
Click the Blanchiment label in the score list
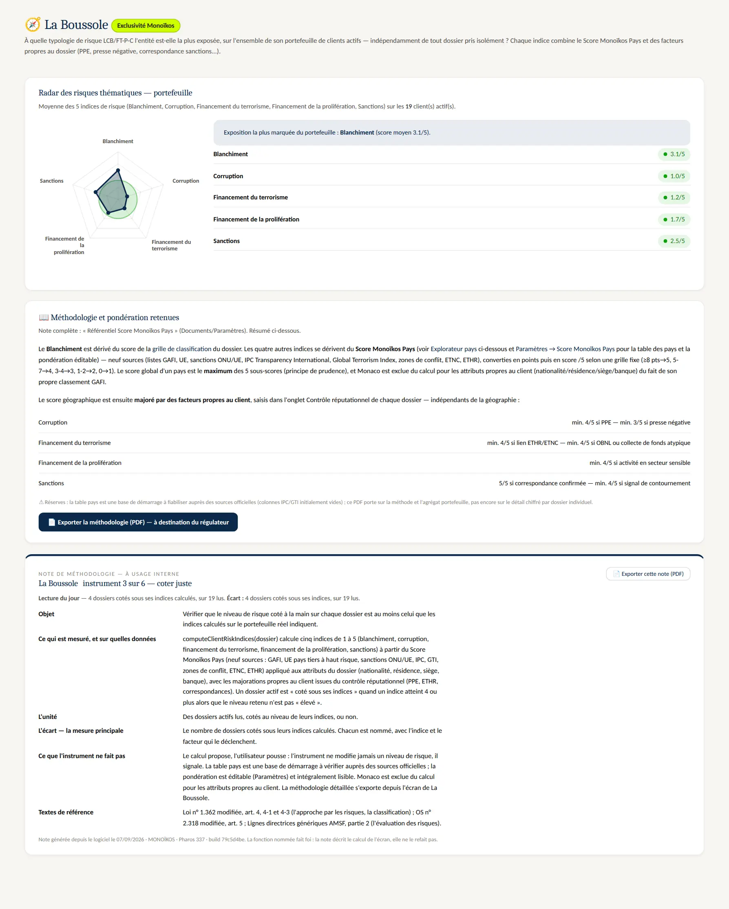coord(231,154)
